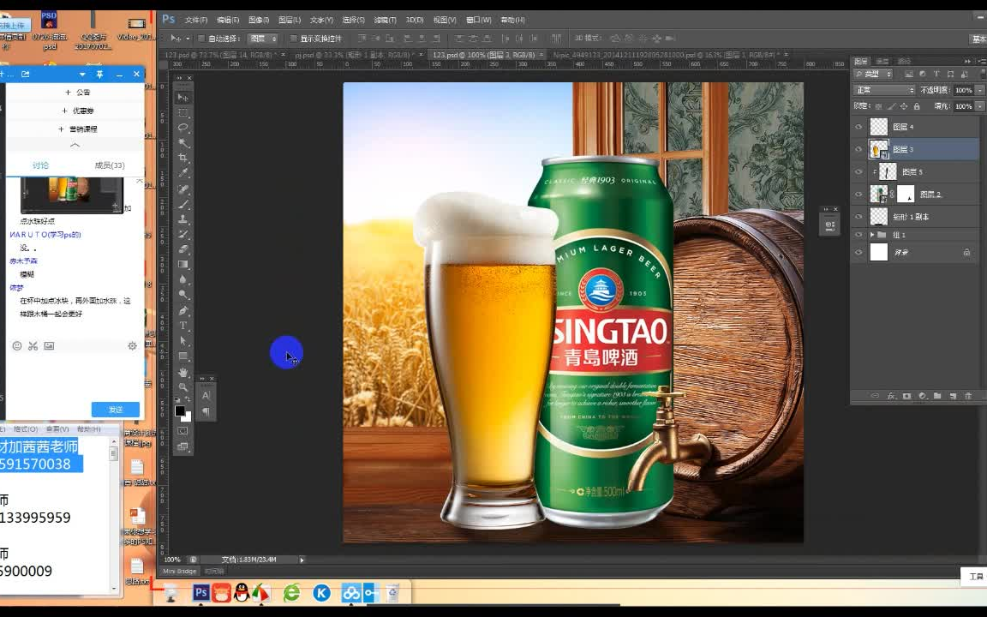Open the blend mode 正常 dropdown
Image resolution: width=987 pixels, height=617 pixels.
pyautogui.click(x=885, y=90)
